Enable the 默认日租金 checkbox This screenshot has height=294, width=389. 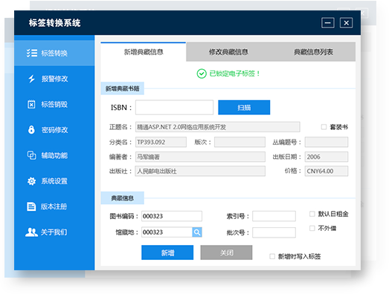[x=312, y=214]
